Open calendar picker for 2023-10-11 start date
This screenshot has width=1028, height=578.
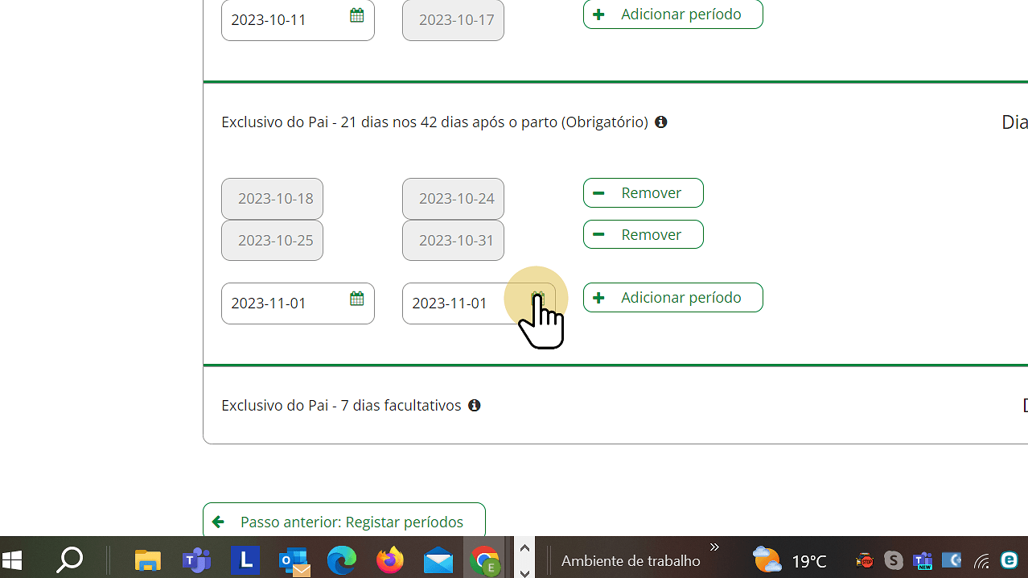(356, 15)
